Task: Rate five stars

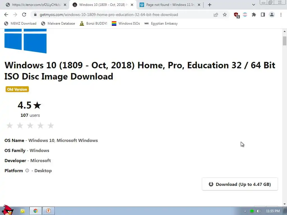Action: [x=51, y=126]
